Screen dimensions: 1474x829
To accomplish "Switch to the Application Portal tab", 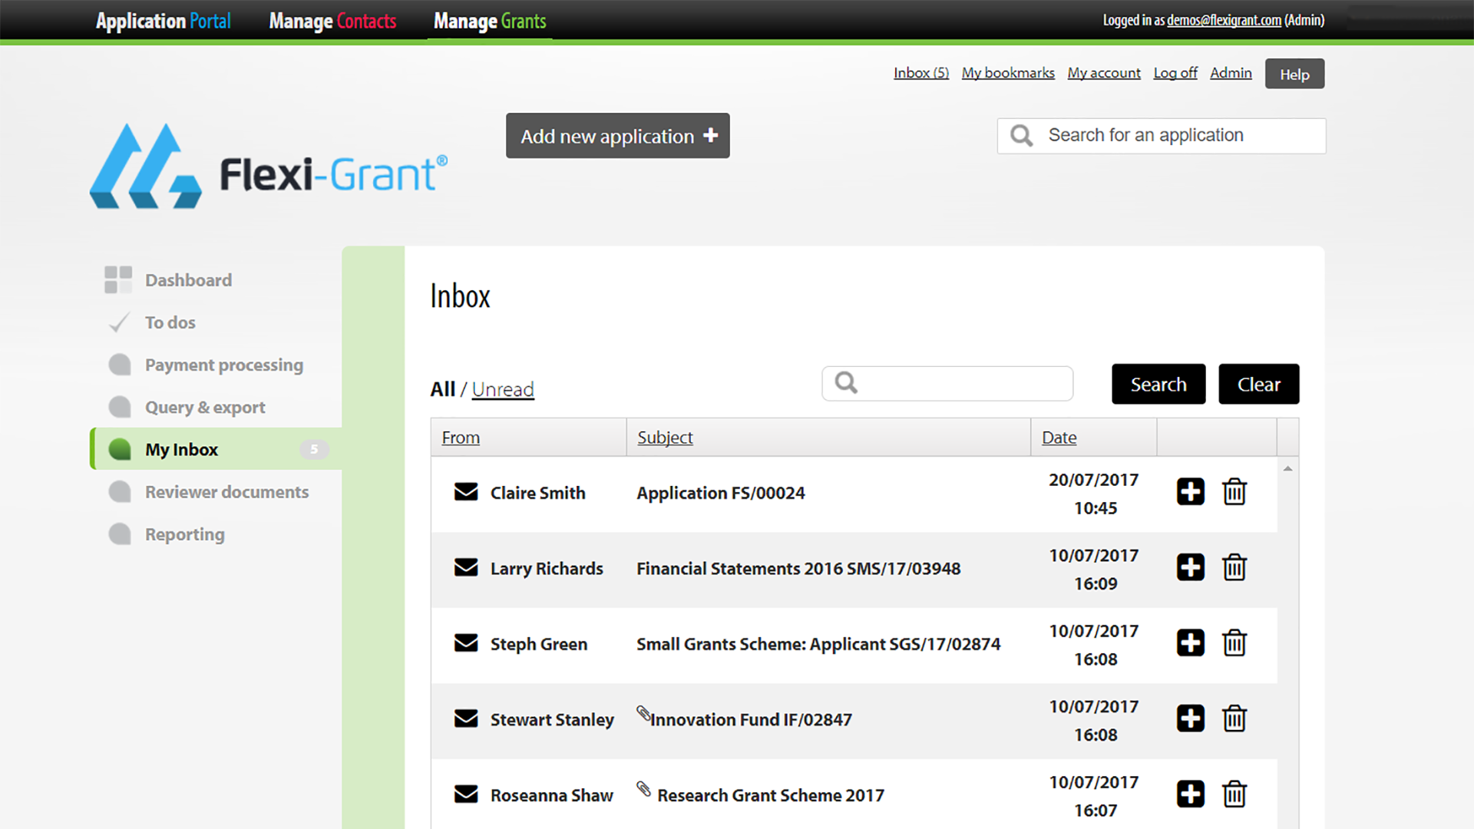I will [163, 20].
